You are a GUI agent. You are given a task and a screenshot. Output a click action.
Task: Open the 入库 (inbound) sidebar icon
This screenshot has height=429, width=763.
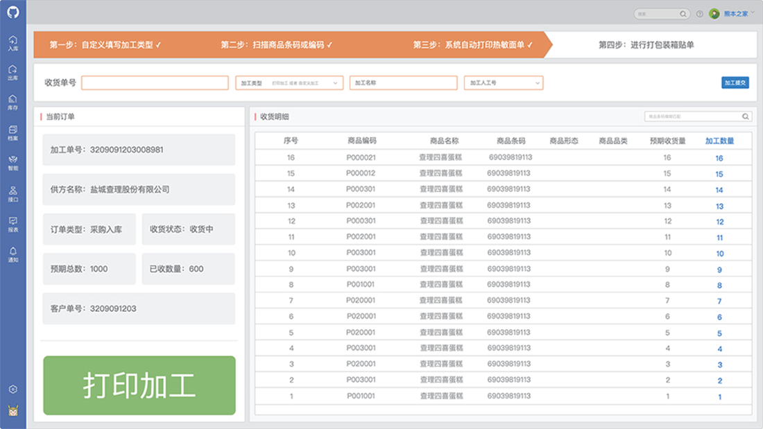[x=13, y=43]
